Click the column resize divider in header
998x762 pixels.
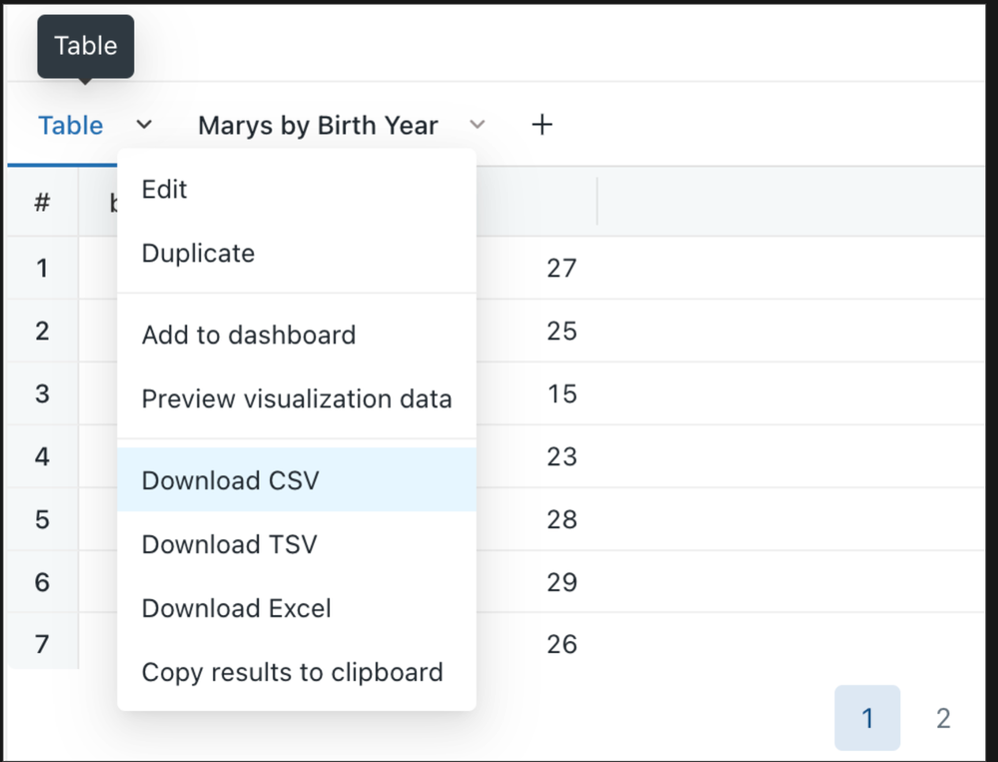click(x=597, y=202)
